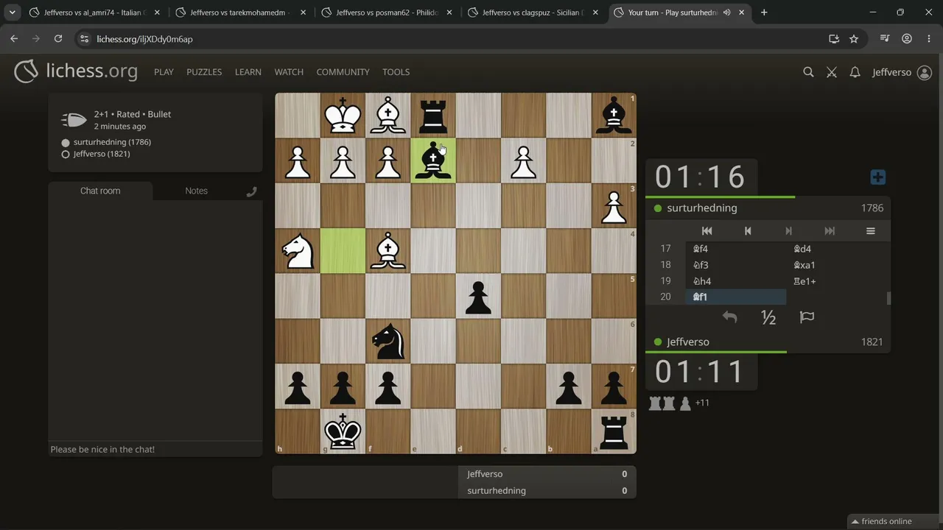The image size is (943, 530).
Task: Select the black bishop on a1
Action: [614, 116]
